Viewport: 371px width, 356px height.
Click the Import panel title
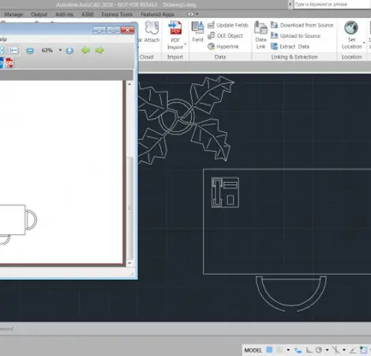[175, 57]
